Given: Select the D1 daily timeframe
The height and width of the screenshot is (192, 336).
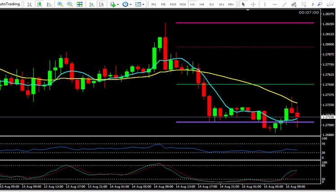Looking at the screenshot, I should 211,4.
